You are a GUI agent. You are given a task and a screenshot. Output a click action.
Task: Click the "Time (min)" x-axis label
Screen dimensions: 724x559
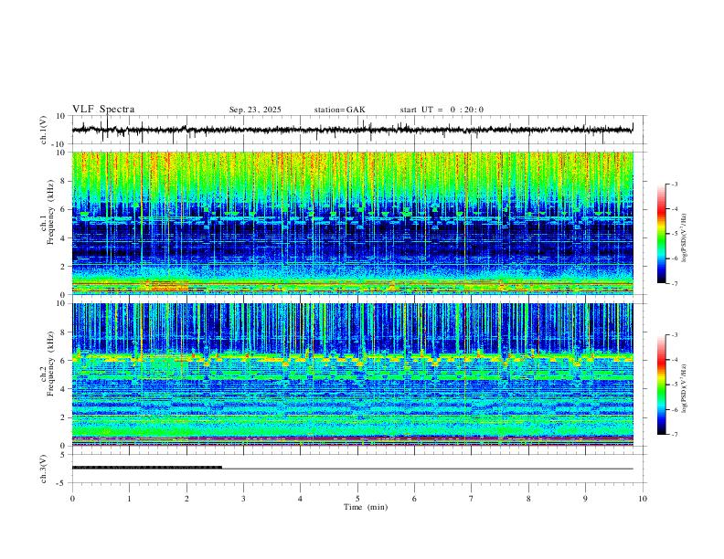pos(366,507)
